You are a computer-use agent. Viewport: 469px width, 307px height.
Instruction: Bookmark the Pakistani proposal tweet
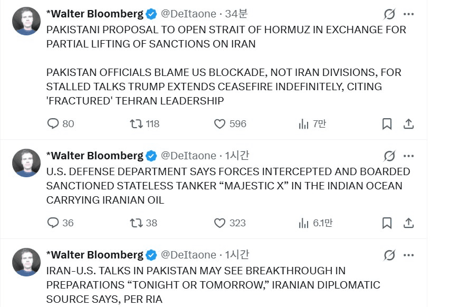tap(387, 124)
